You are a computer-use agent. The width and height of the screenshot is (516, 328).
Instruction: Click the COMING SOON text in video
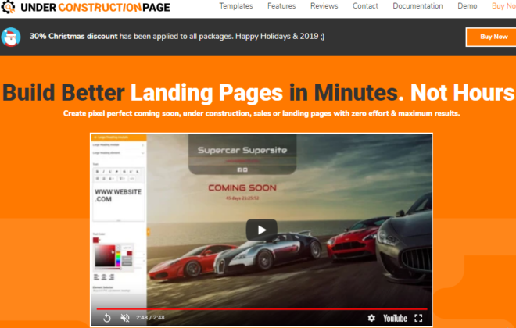(x=242, y=187)
